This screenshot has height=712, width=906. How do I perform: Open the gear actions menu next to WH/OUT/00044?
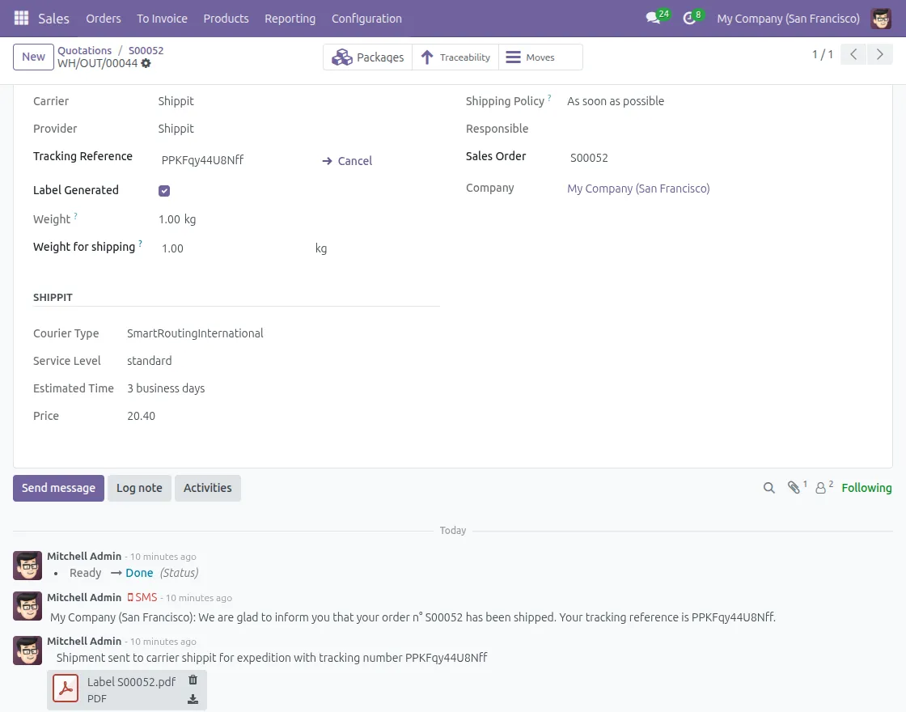tap(146, 64)
